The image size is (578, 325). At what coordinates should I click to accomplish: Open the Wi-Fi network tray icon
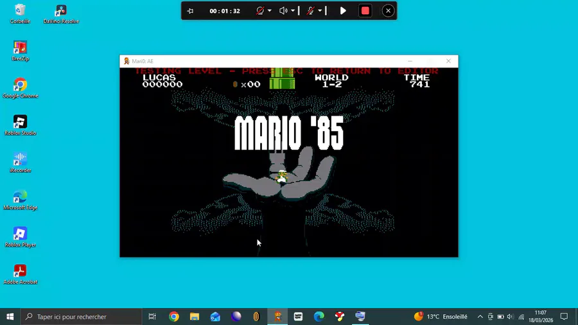pyautogui.click(x=521, y=317)
